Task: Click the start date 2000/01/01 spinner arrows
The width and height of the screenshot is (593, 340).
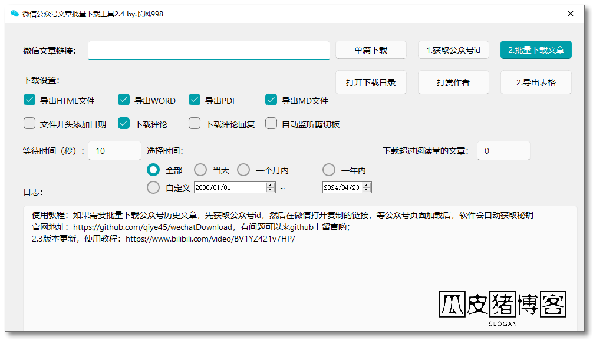Action: click(x=271, y=187)
